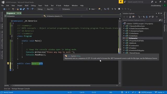The image size is (167, 94).
Task: Click the Navigate Backward icon in toolbar
Action: tap(4, 9)
